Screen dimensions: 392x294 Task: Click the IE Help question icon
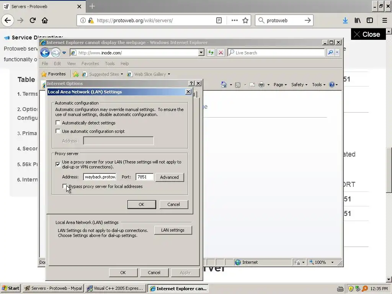tap(332, 85)
